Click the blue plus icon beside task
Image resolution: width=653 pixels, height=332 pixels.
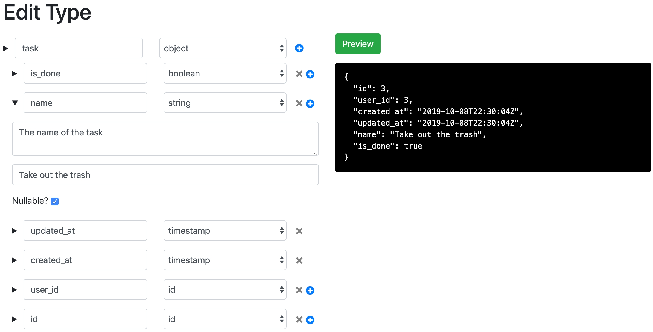pyautogui.click(x=299, y=48)
